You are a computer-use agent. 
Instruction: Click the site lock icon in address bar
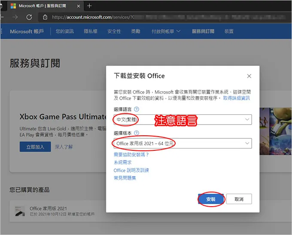pyautogui.click(x=45, y=17)
